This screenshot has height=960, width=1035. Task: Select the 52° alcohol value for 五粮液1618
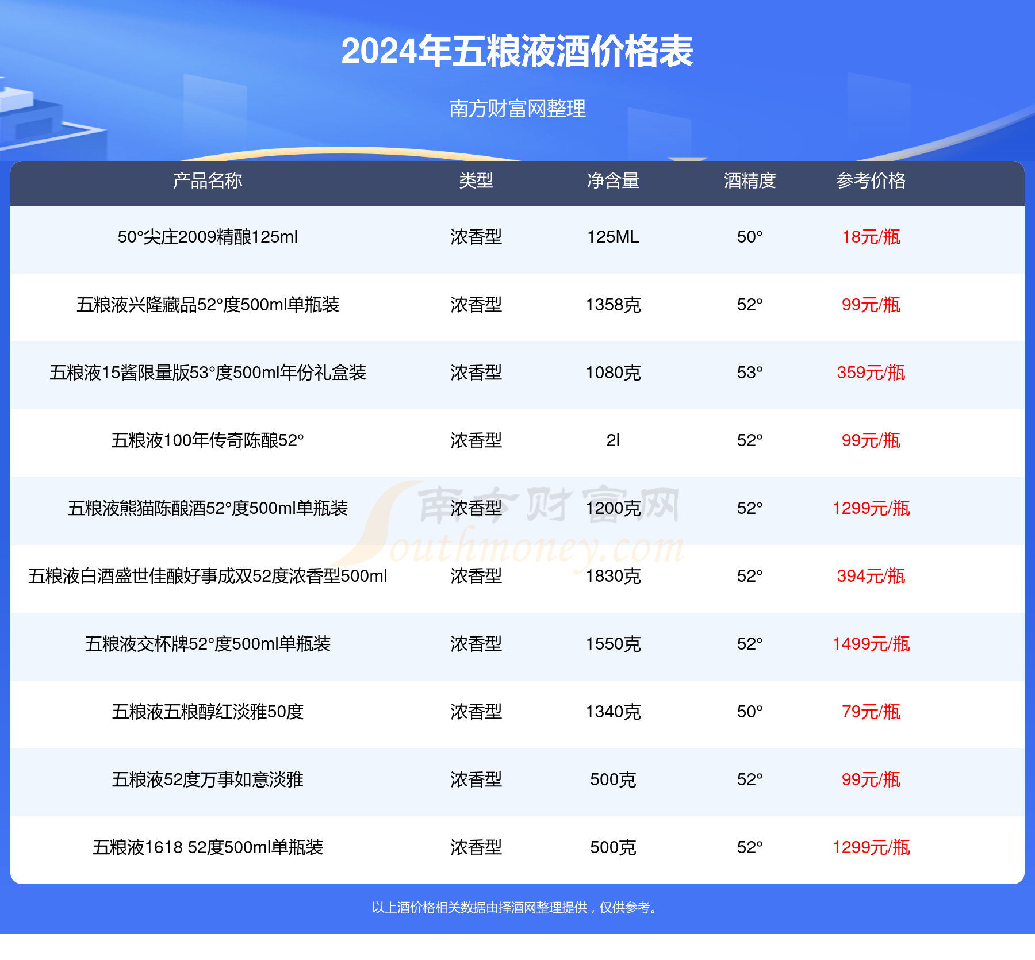(750, 847)
